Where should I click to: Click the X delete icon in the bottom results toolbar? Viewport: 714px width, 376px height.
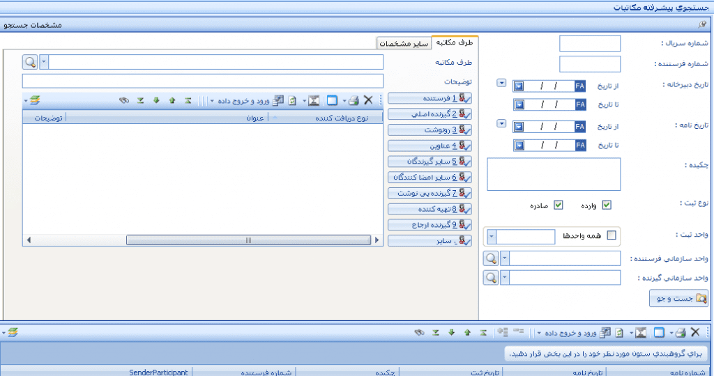click(694, 333)
